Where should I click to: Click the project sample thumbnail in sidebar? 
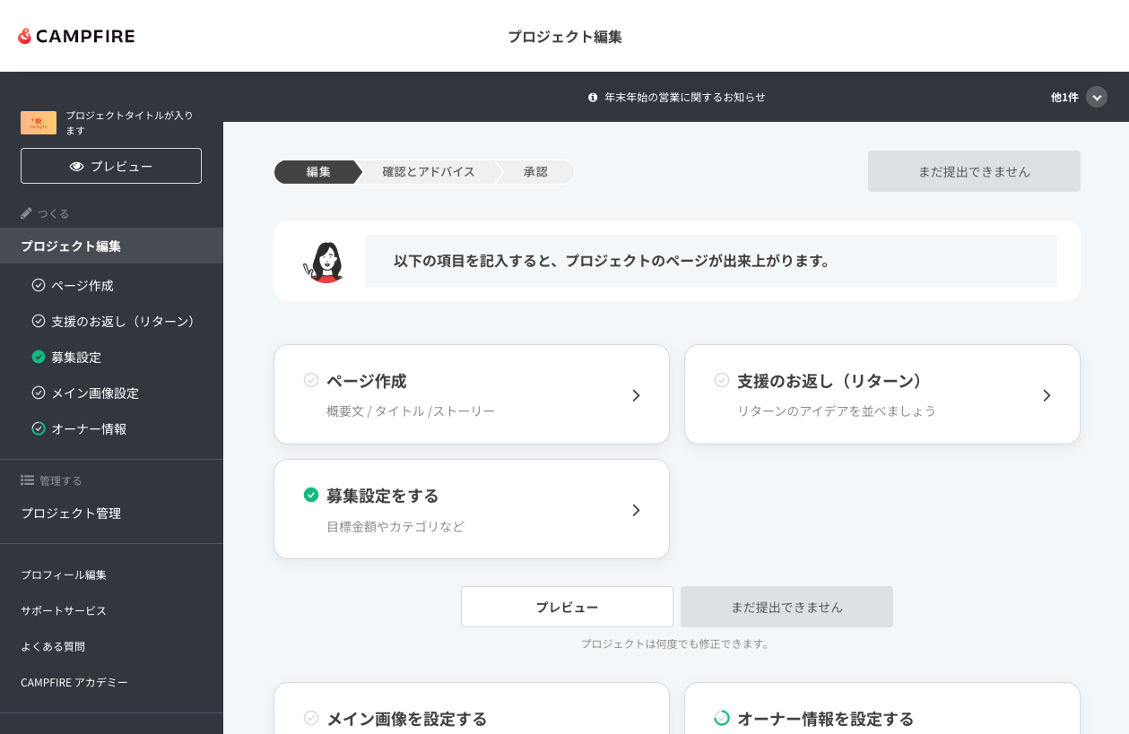pyautogui.click(x=39, y=123)
